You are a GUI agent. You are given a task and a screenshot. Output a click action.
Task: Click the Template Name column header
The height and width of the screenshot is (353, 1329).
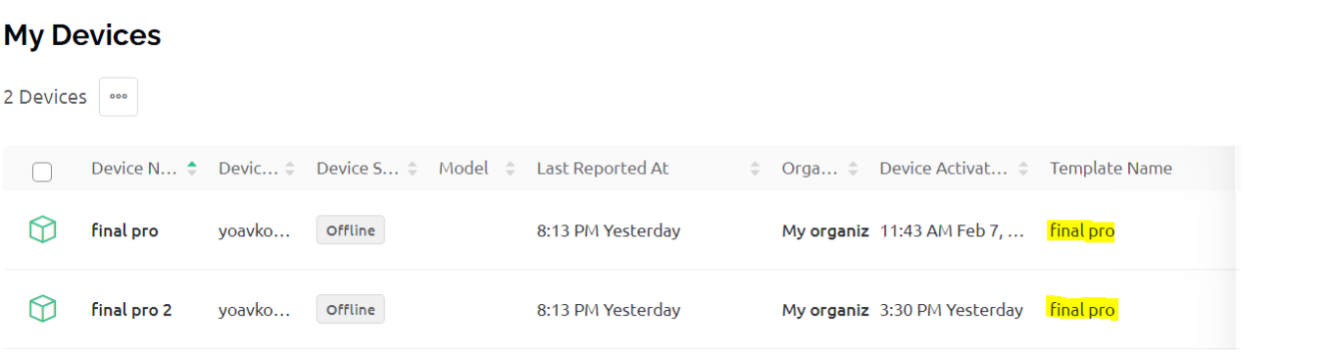tap(1110, 168)
